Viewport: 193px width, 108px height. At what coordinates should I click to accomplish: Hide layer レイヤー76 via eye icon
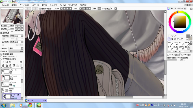coord(3,70)
